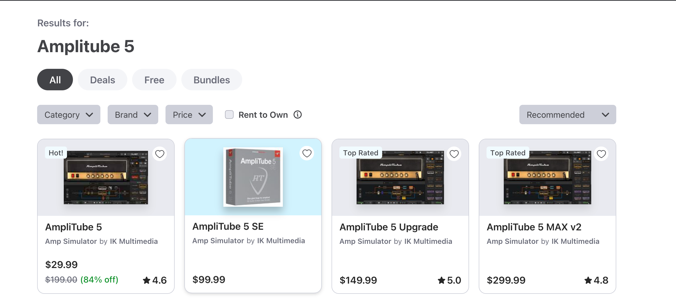Show the Bundles tab results
This screenshot has width=676, height=300.
212,80
